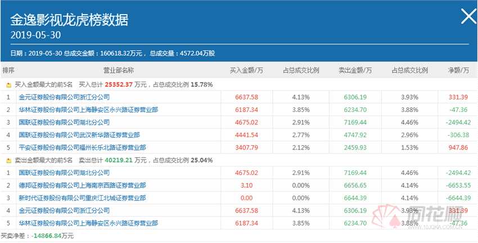The width and height of the screenshot is (478, 243).
Task: Click sell amount 6656.65 cell
Action: click(355, 186)
